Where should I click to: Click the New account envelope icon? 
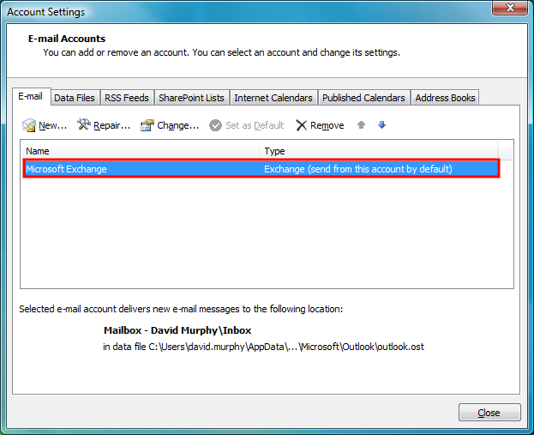(x=29, y=125)
